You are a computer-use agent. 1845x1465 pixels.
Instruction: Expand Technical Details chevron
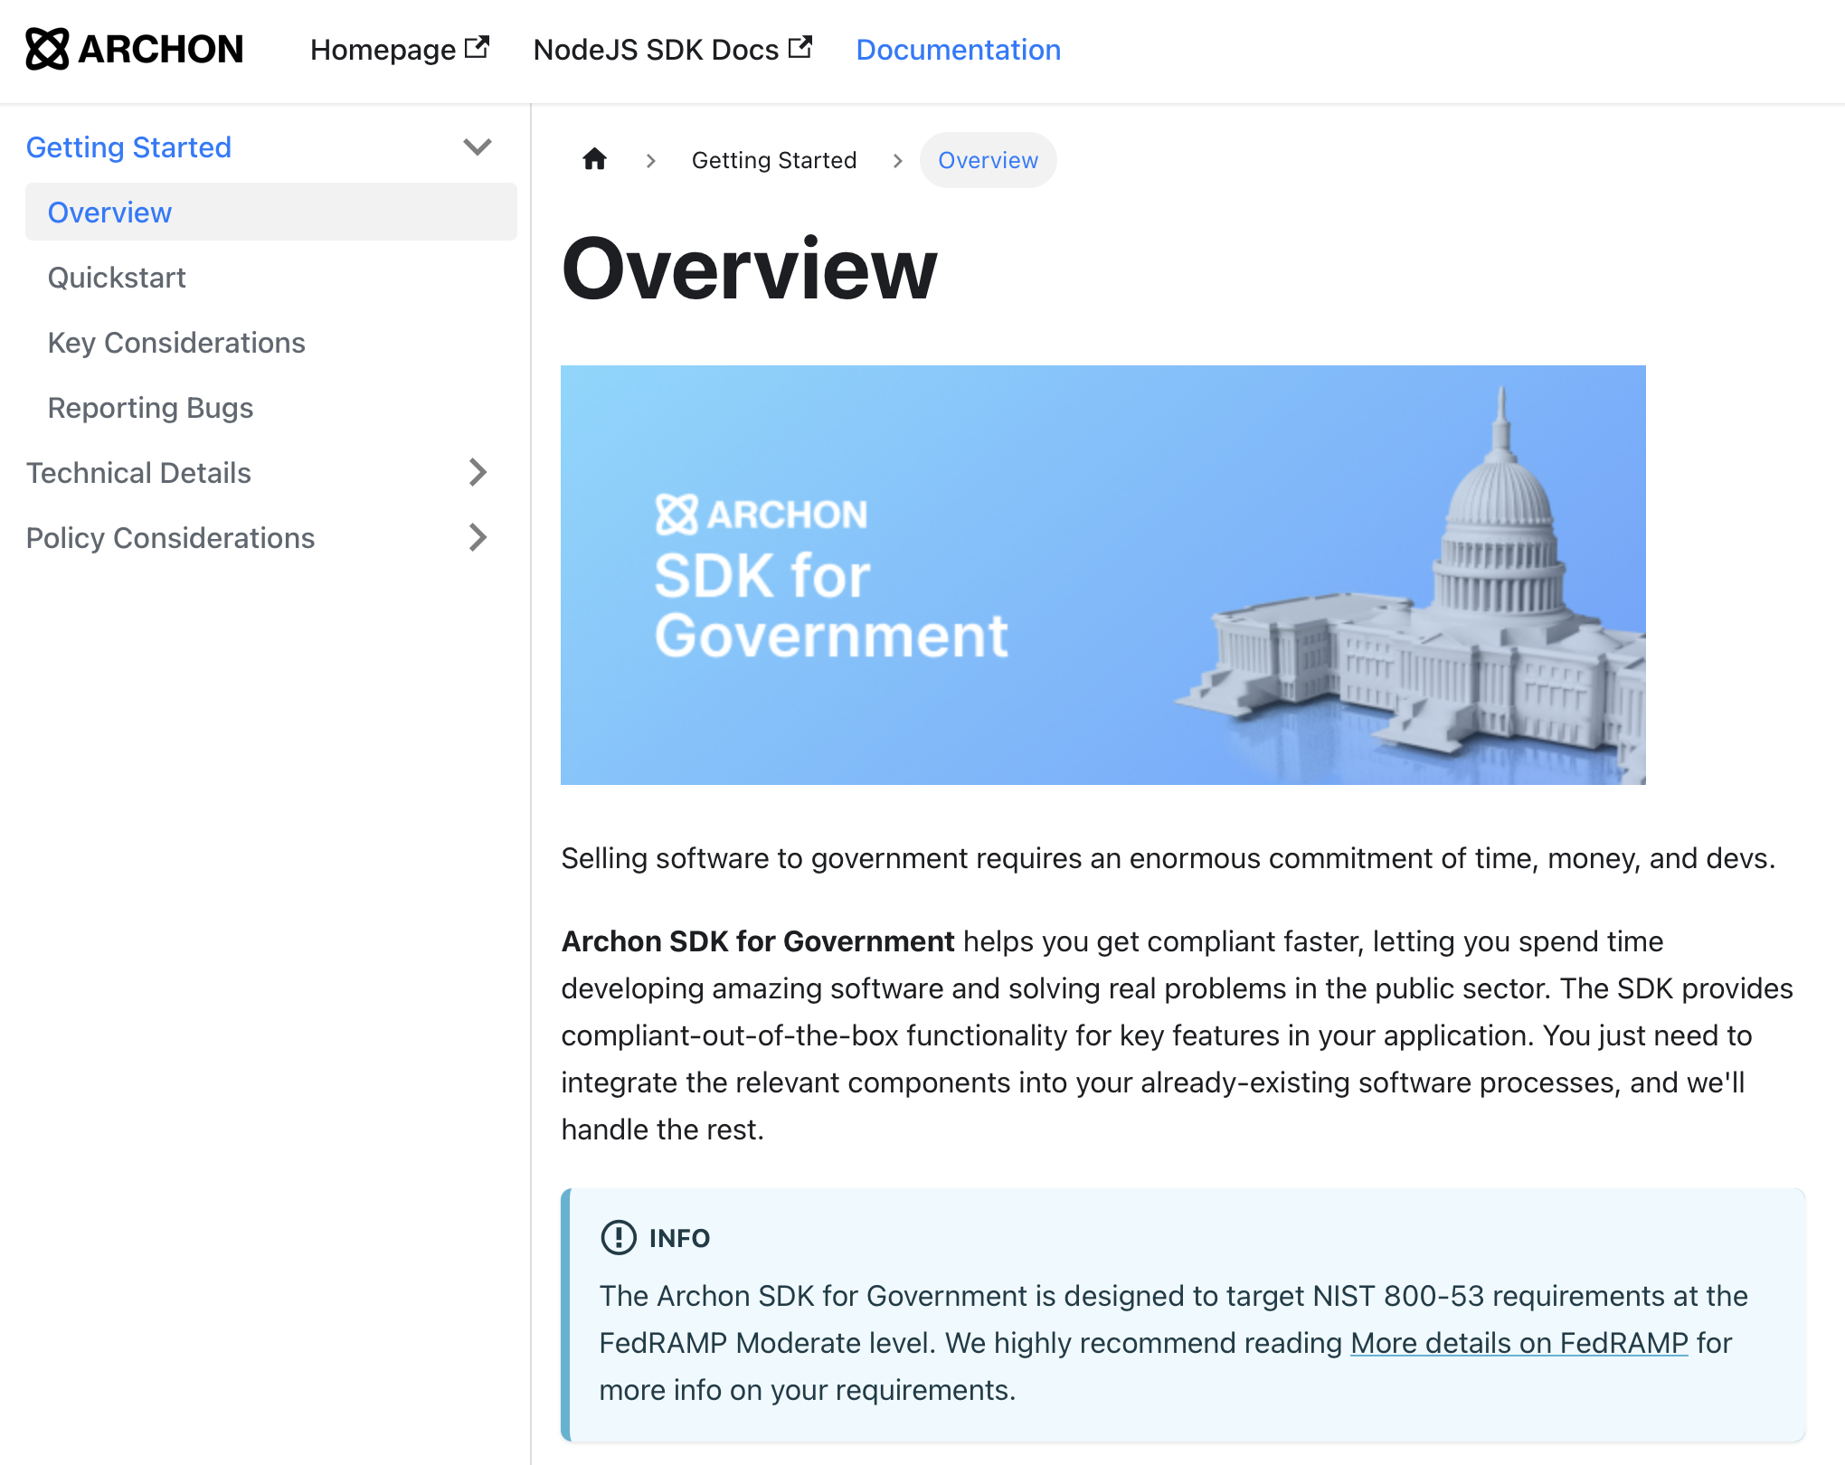point(478,472)
